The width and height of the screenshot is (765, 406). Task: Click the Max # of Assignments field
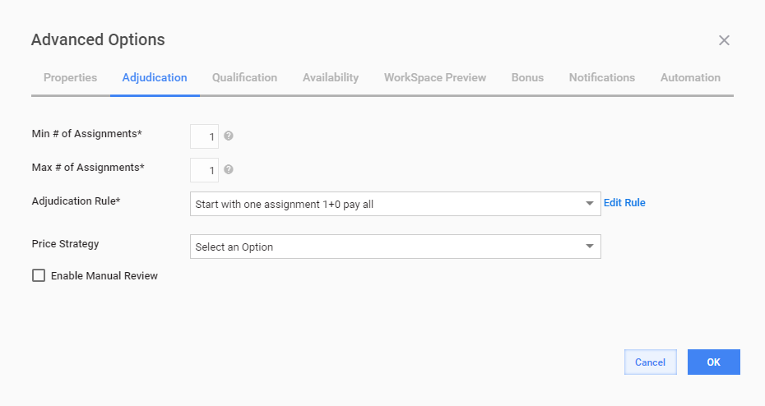coord(205,170)
